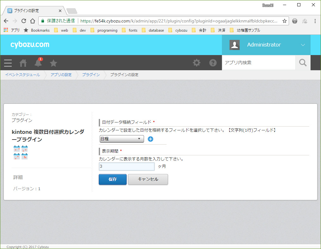
Task: Click the blue 保存 button
Action: click(x=113, y=179)
